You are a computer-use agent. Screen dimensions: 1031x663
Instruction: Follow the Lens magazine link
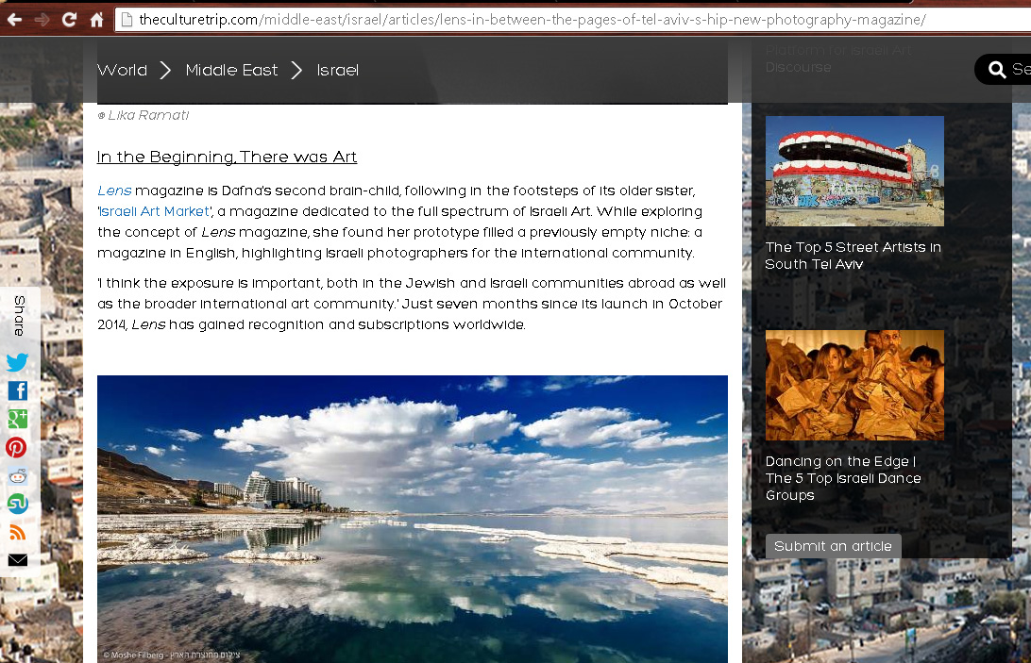coord(114,191)
